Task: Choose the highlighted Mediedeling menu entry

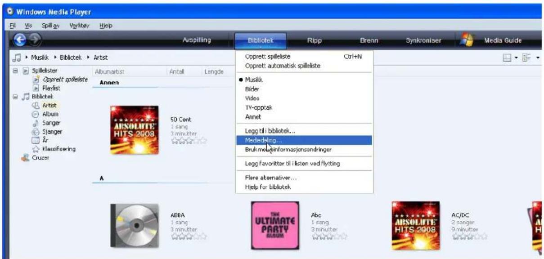Action: 304,140
